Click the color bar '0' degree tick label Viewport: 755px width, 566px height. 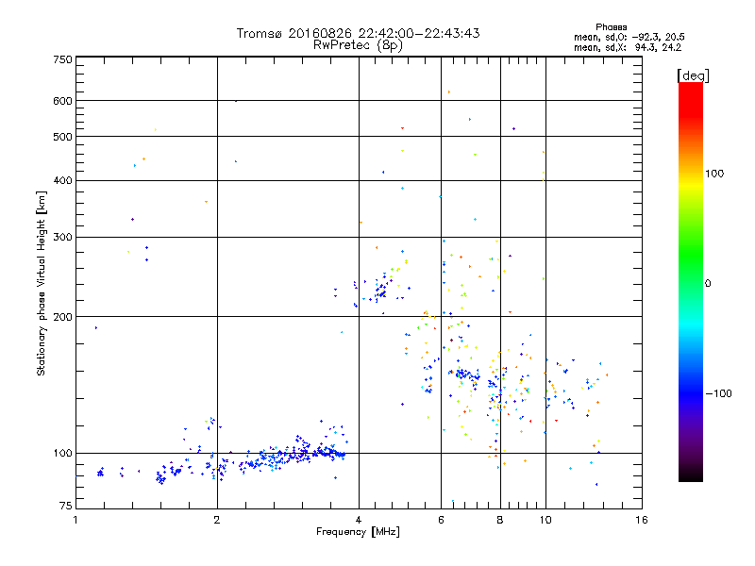708,284
